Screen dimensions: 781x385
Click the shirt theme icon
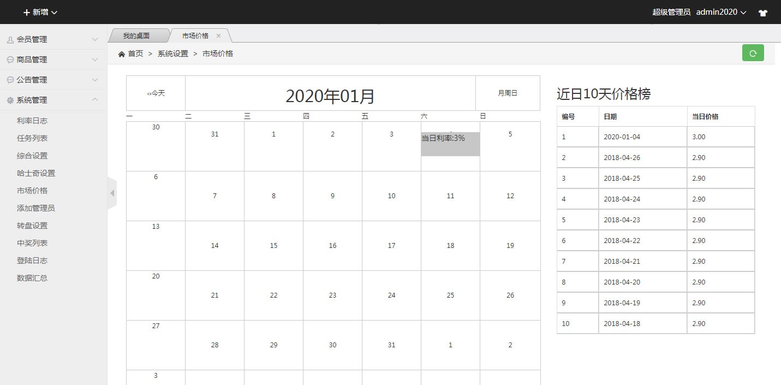tap(763, 13)
